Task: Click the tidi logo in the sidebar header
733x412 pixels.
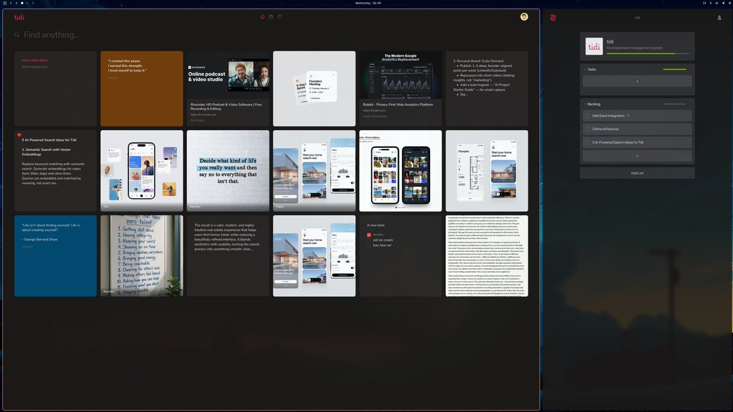Action: click(x=593, y=46)
